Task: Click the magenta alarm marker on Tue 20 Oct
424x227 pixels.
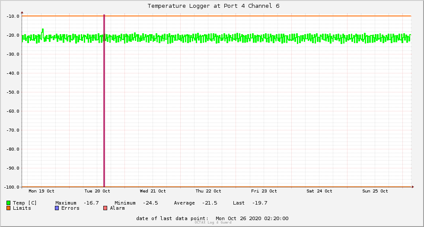Action: click(104, 101)
